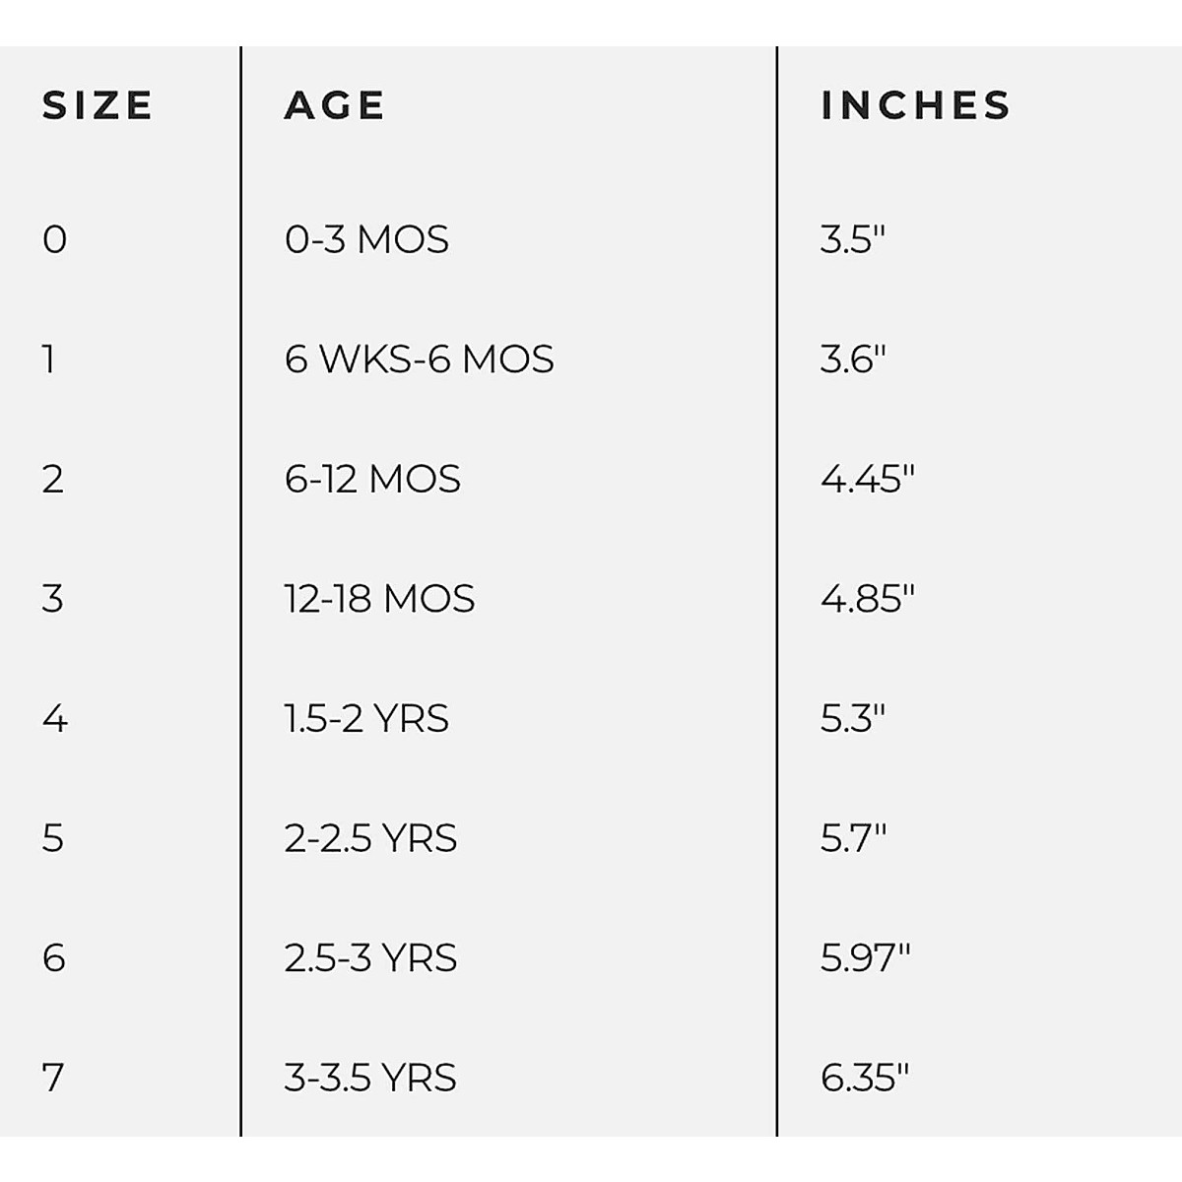Select the 0-3 MOS age cell
1182x1182 pixels.
tap(366, 239)
